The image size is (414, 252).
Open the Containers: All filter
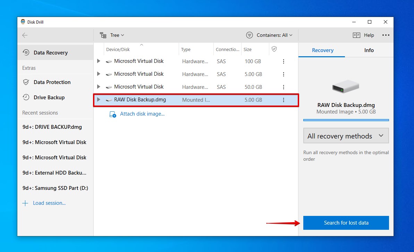(269, 35)
